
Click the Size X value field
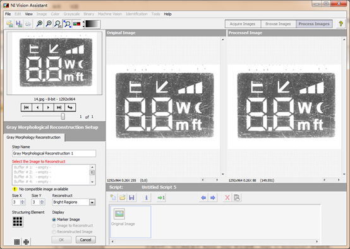coord(16,202)
